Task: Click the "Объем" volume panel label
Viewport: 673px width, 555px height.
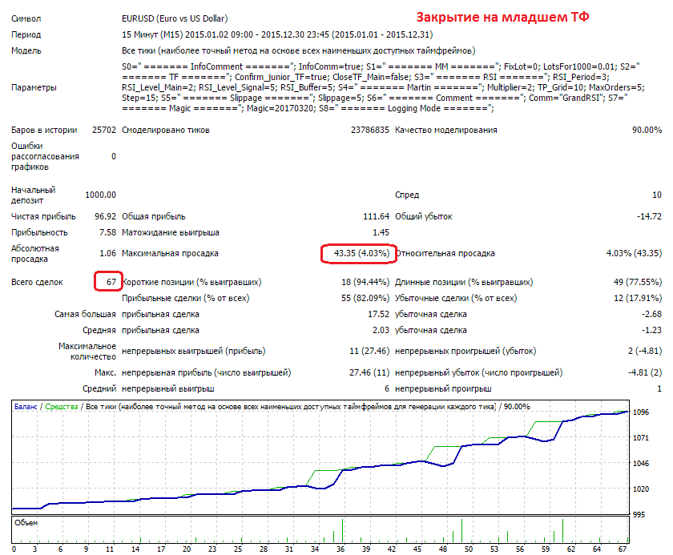Action: click(26, 523)
